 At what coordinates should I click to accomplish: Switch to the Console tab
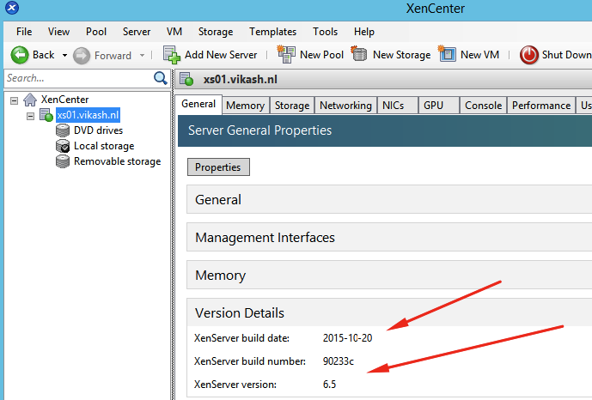click(x=483, y=106)
